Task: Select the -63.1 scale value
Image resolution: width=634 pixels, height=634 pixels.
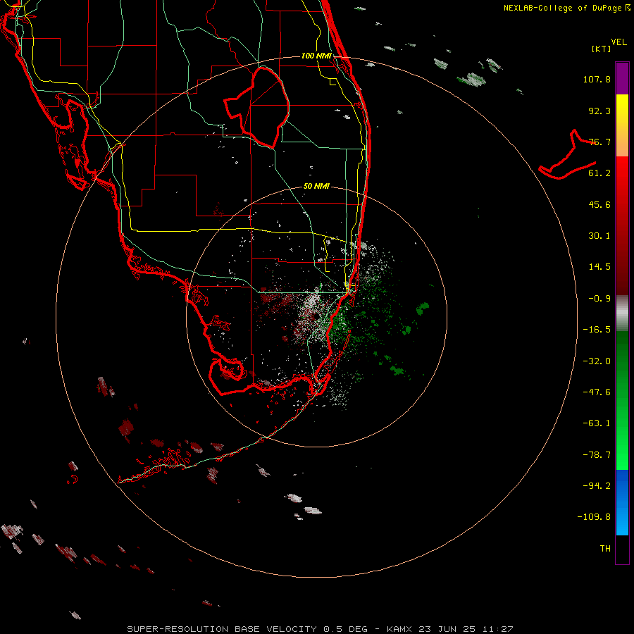Action: 597,423
